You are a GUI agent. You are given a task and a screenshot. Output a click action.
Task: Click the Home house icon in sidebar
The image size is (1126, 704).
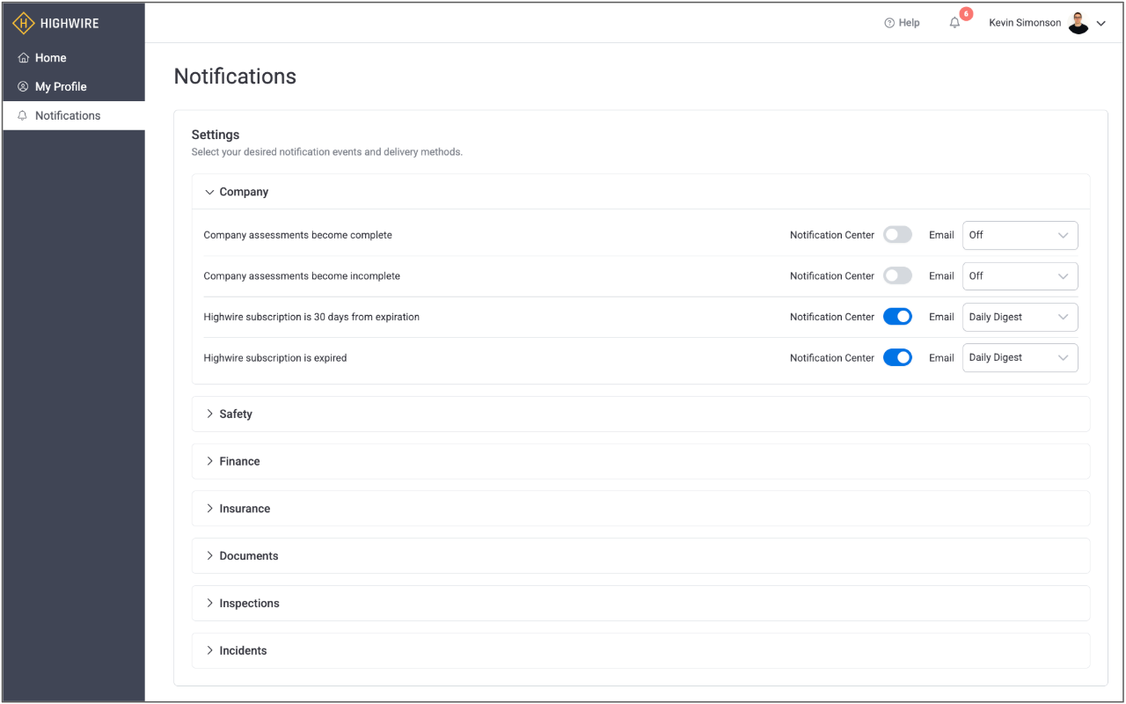point(23,58)
